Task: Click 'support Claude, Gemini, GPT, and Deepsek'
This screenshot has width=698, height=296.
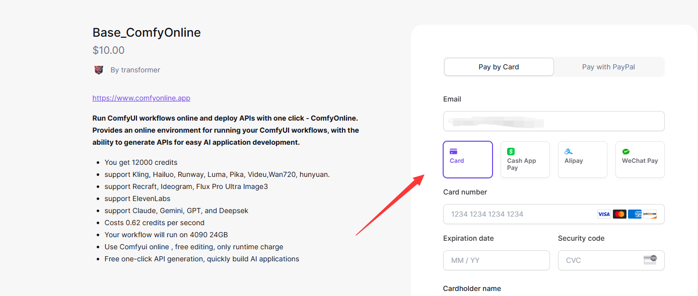Action: coord(176,211)
